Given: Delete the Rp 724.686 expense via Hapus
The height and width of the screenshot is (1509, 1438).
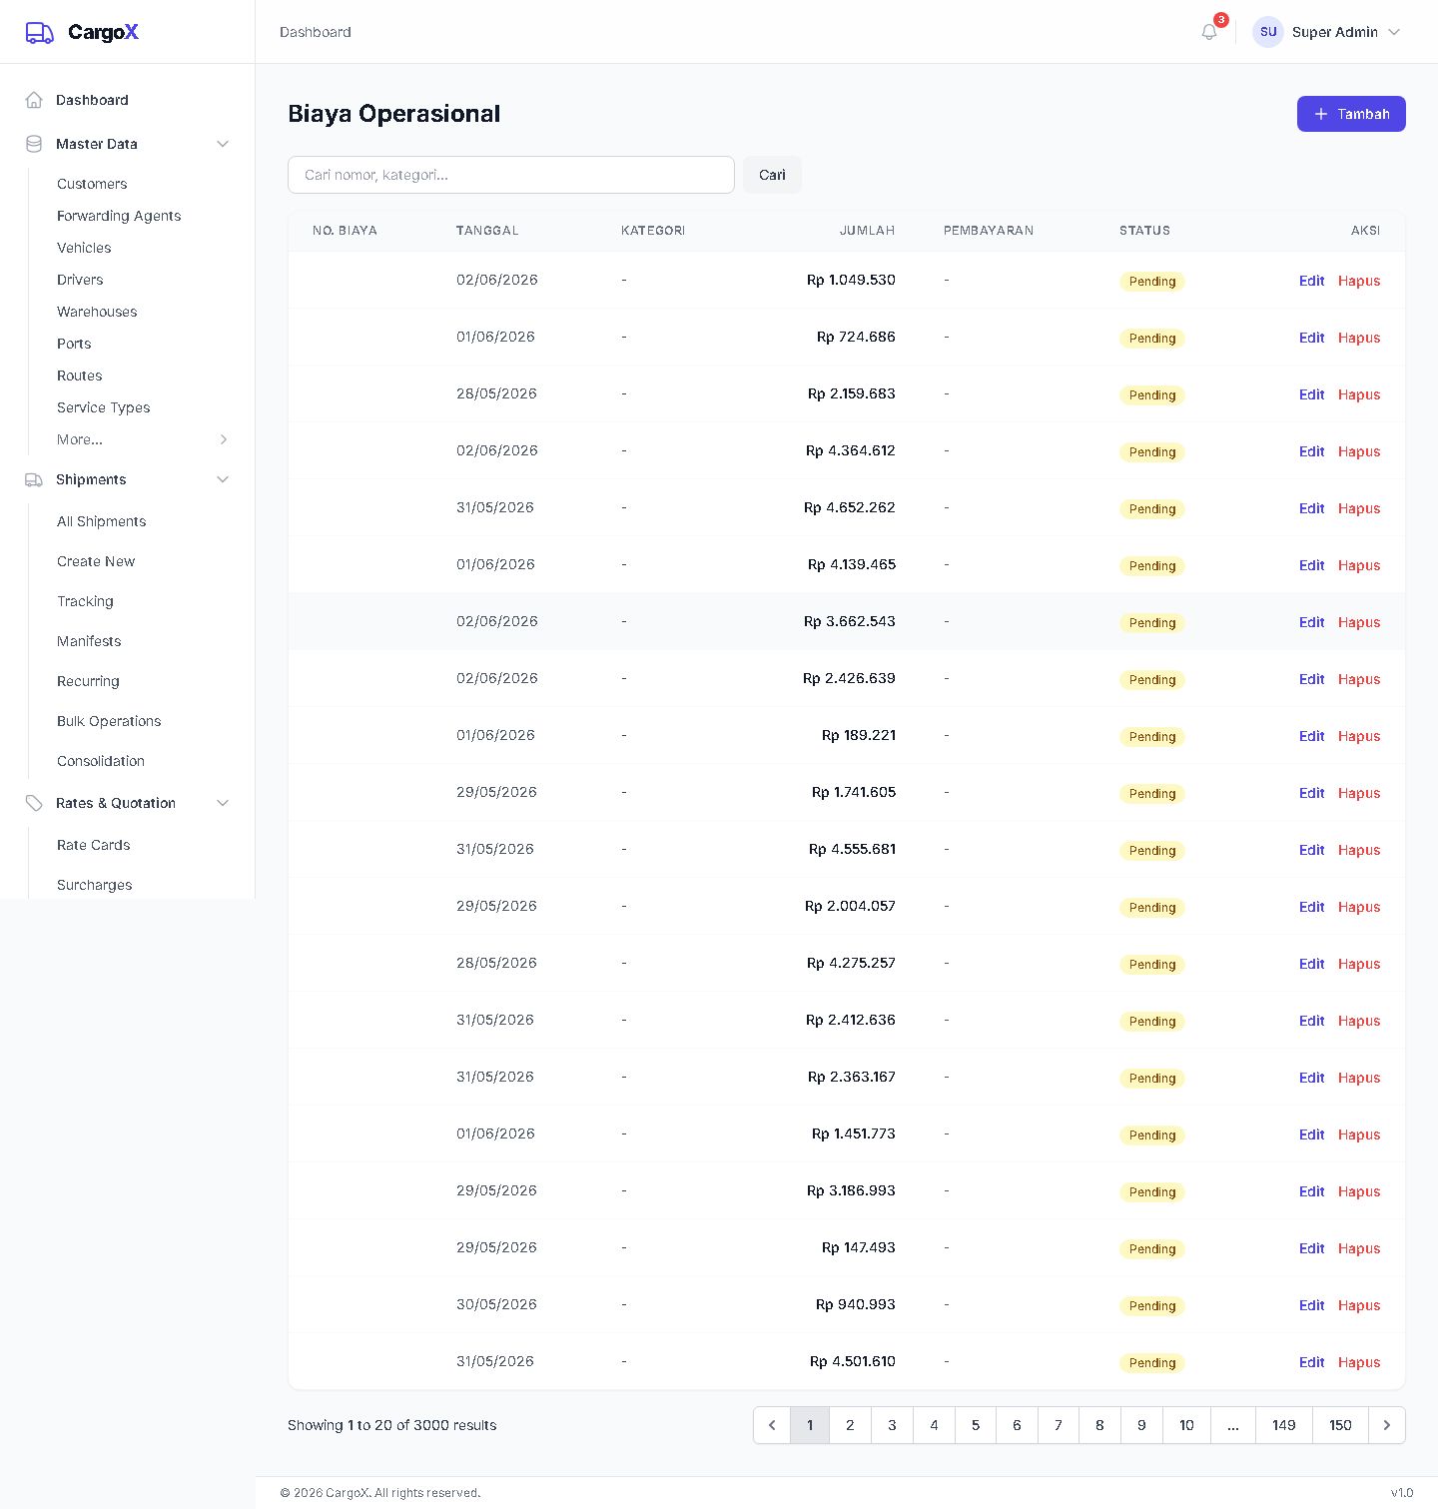Looking at the screenshot, I should tap(1359, 338).
